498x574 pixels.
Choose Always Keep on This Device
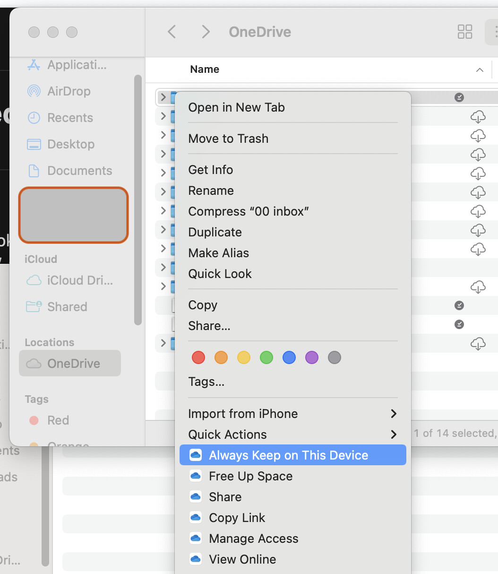293,455
